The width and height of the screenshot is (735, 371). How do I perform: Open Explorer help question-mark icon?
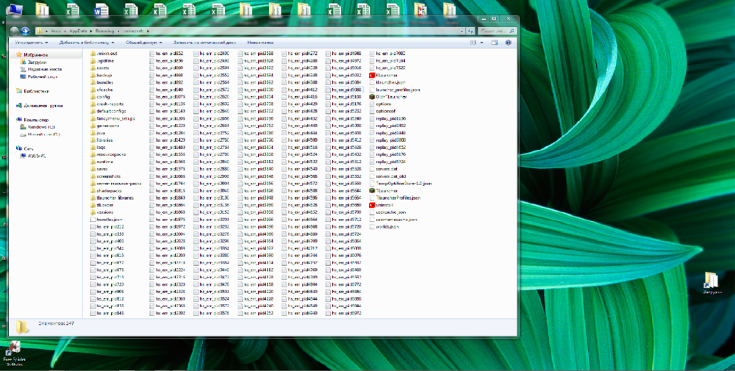point(508,43)
